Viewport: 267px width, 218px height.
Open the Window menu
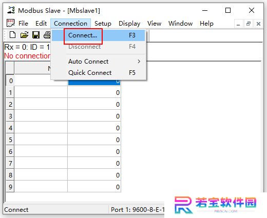click(181, 24)
